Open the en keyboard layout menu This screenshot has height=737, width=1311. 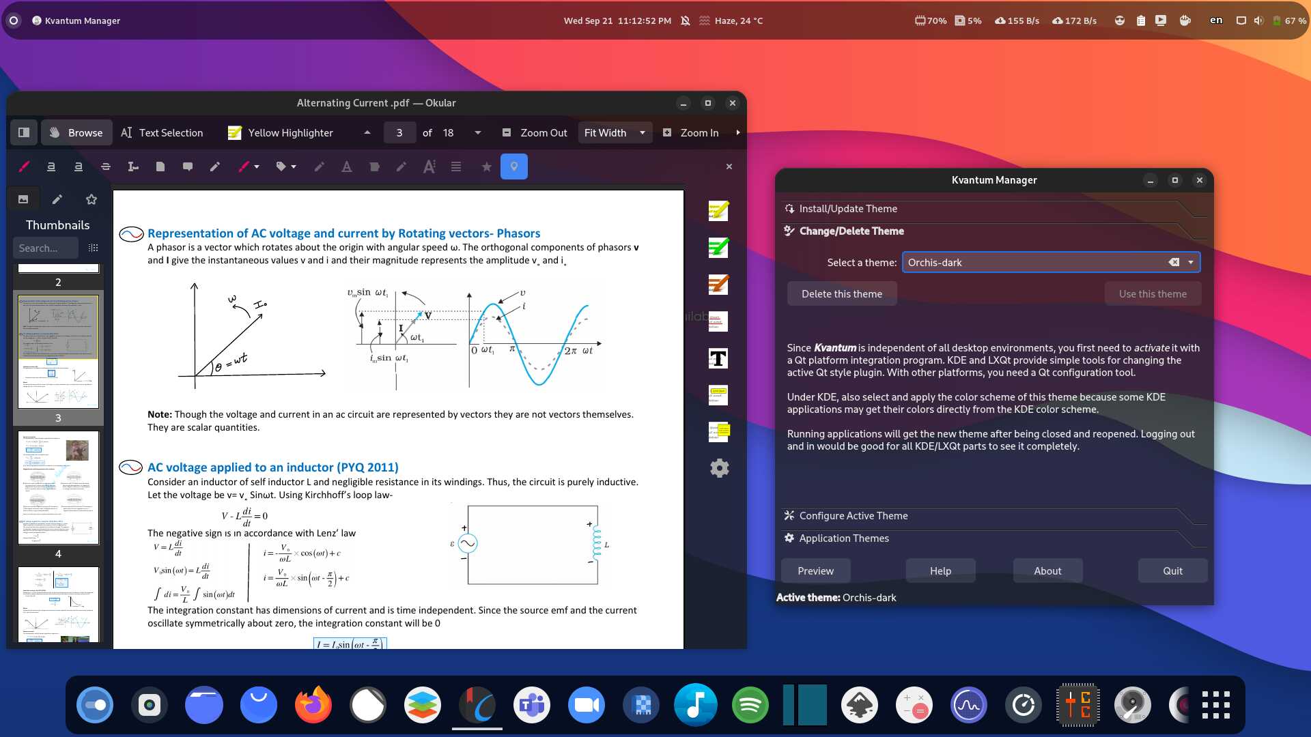(x=1216, y=20)
